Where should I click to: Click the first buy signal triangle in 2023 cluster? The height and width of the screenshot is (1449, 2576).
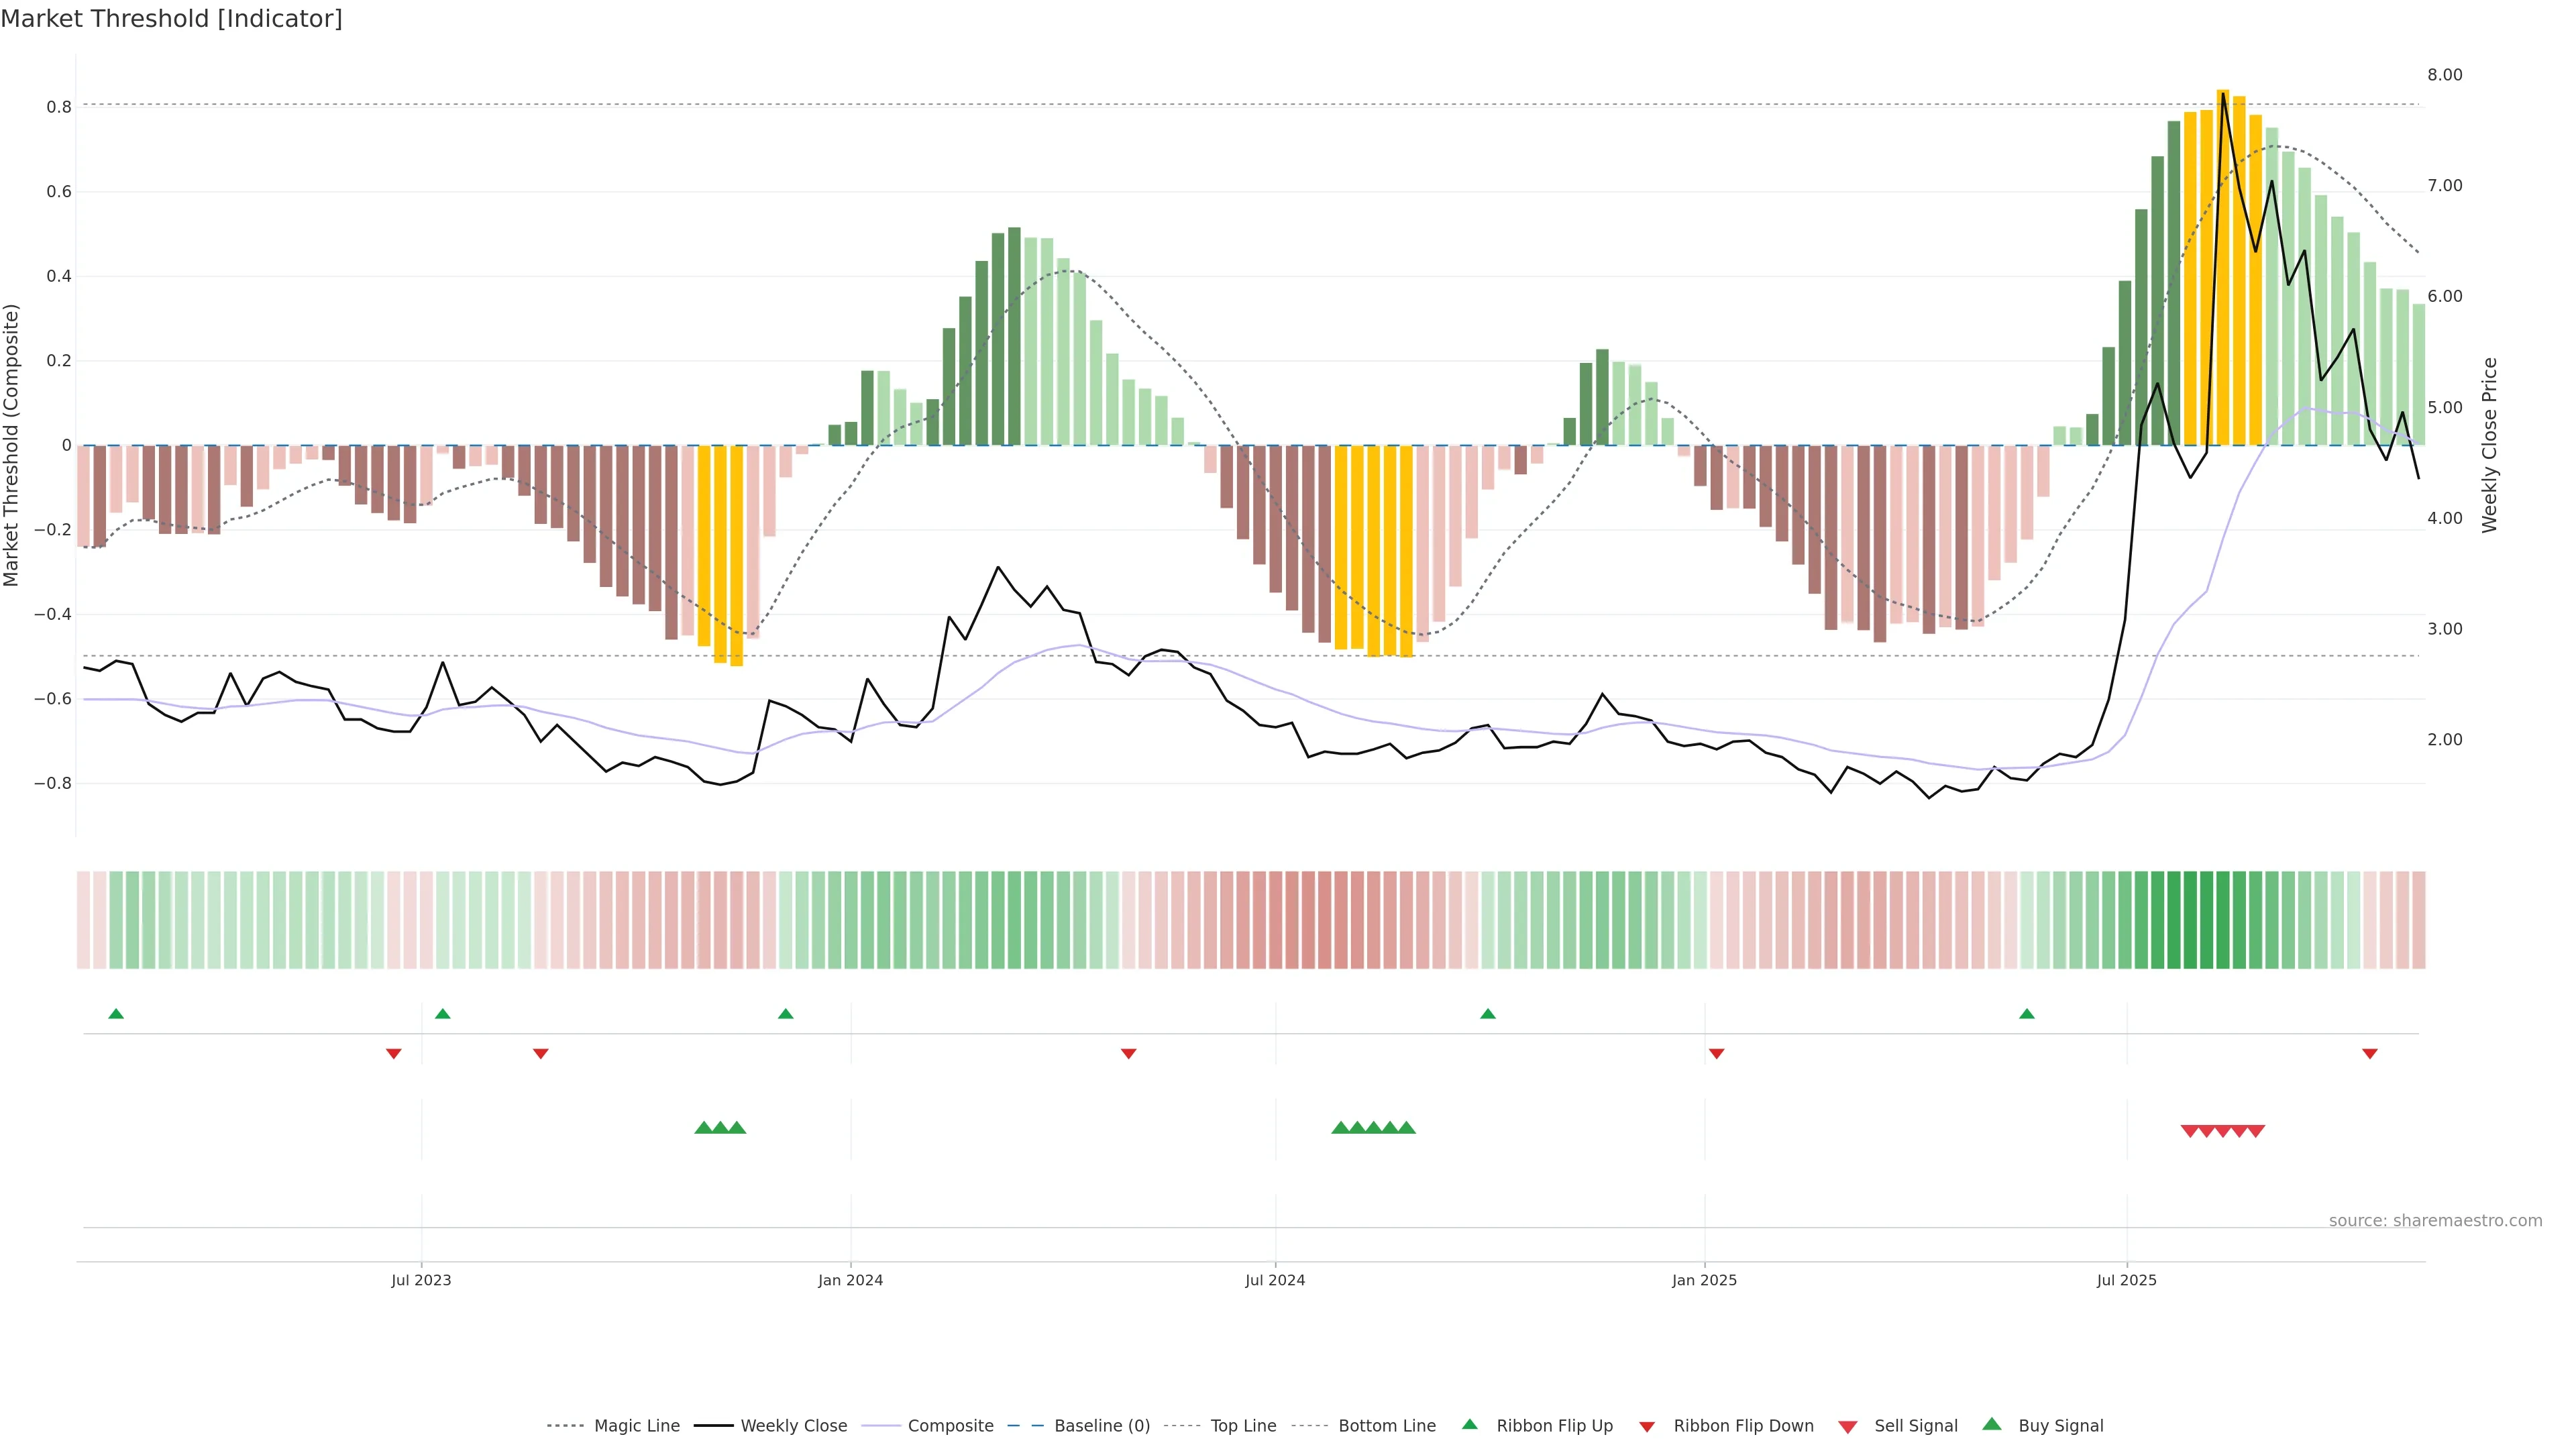(703, 1127)
